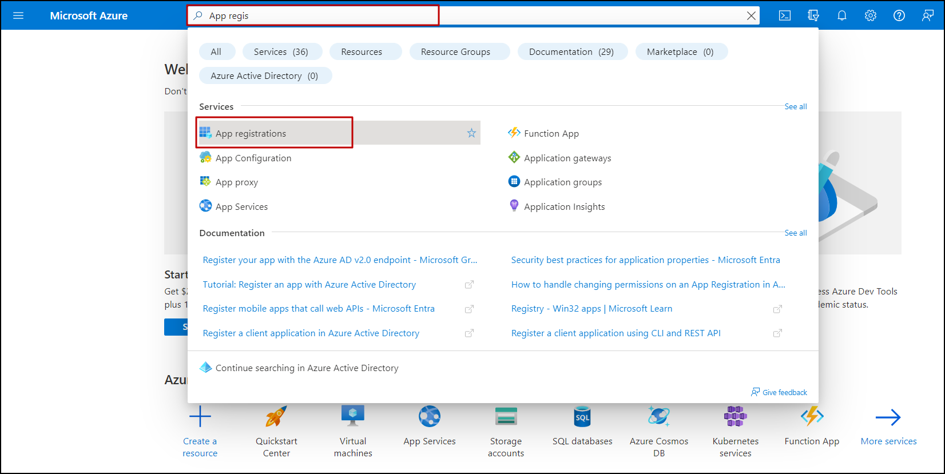Select the Documentation (29) filter
Screen dimensions: 945x474
coord(571,51)
